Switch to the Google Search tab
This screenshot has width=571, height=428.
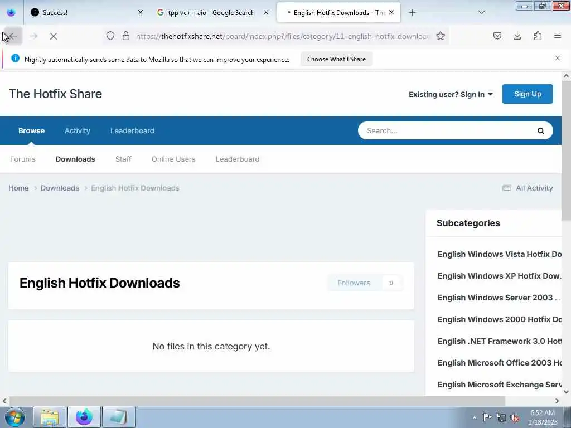click(x=211, y=13)
